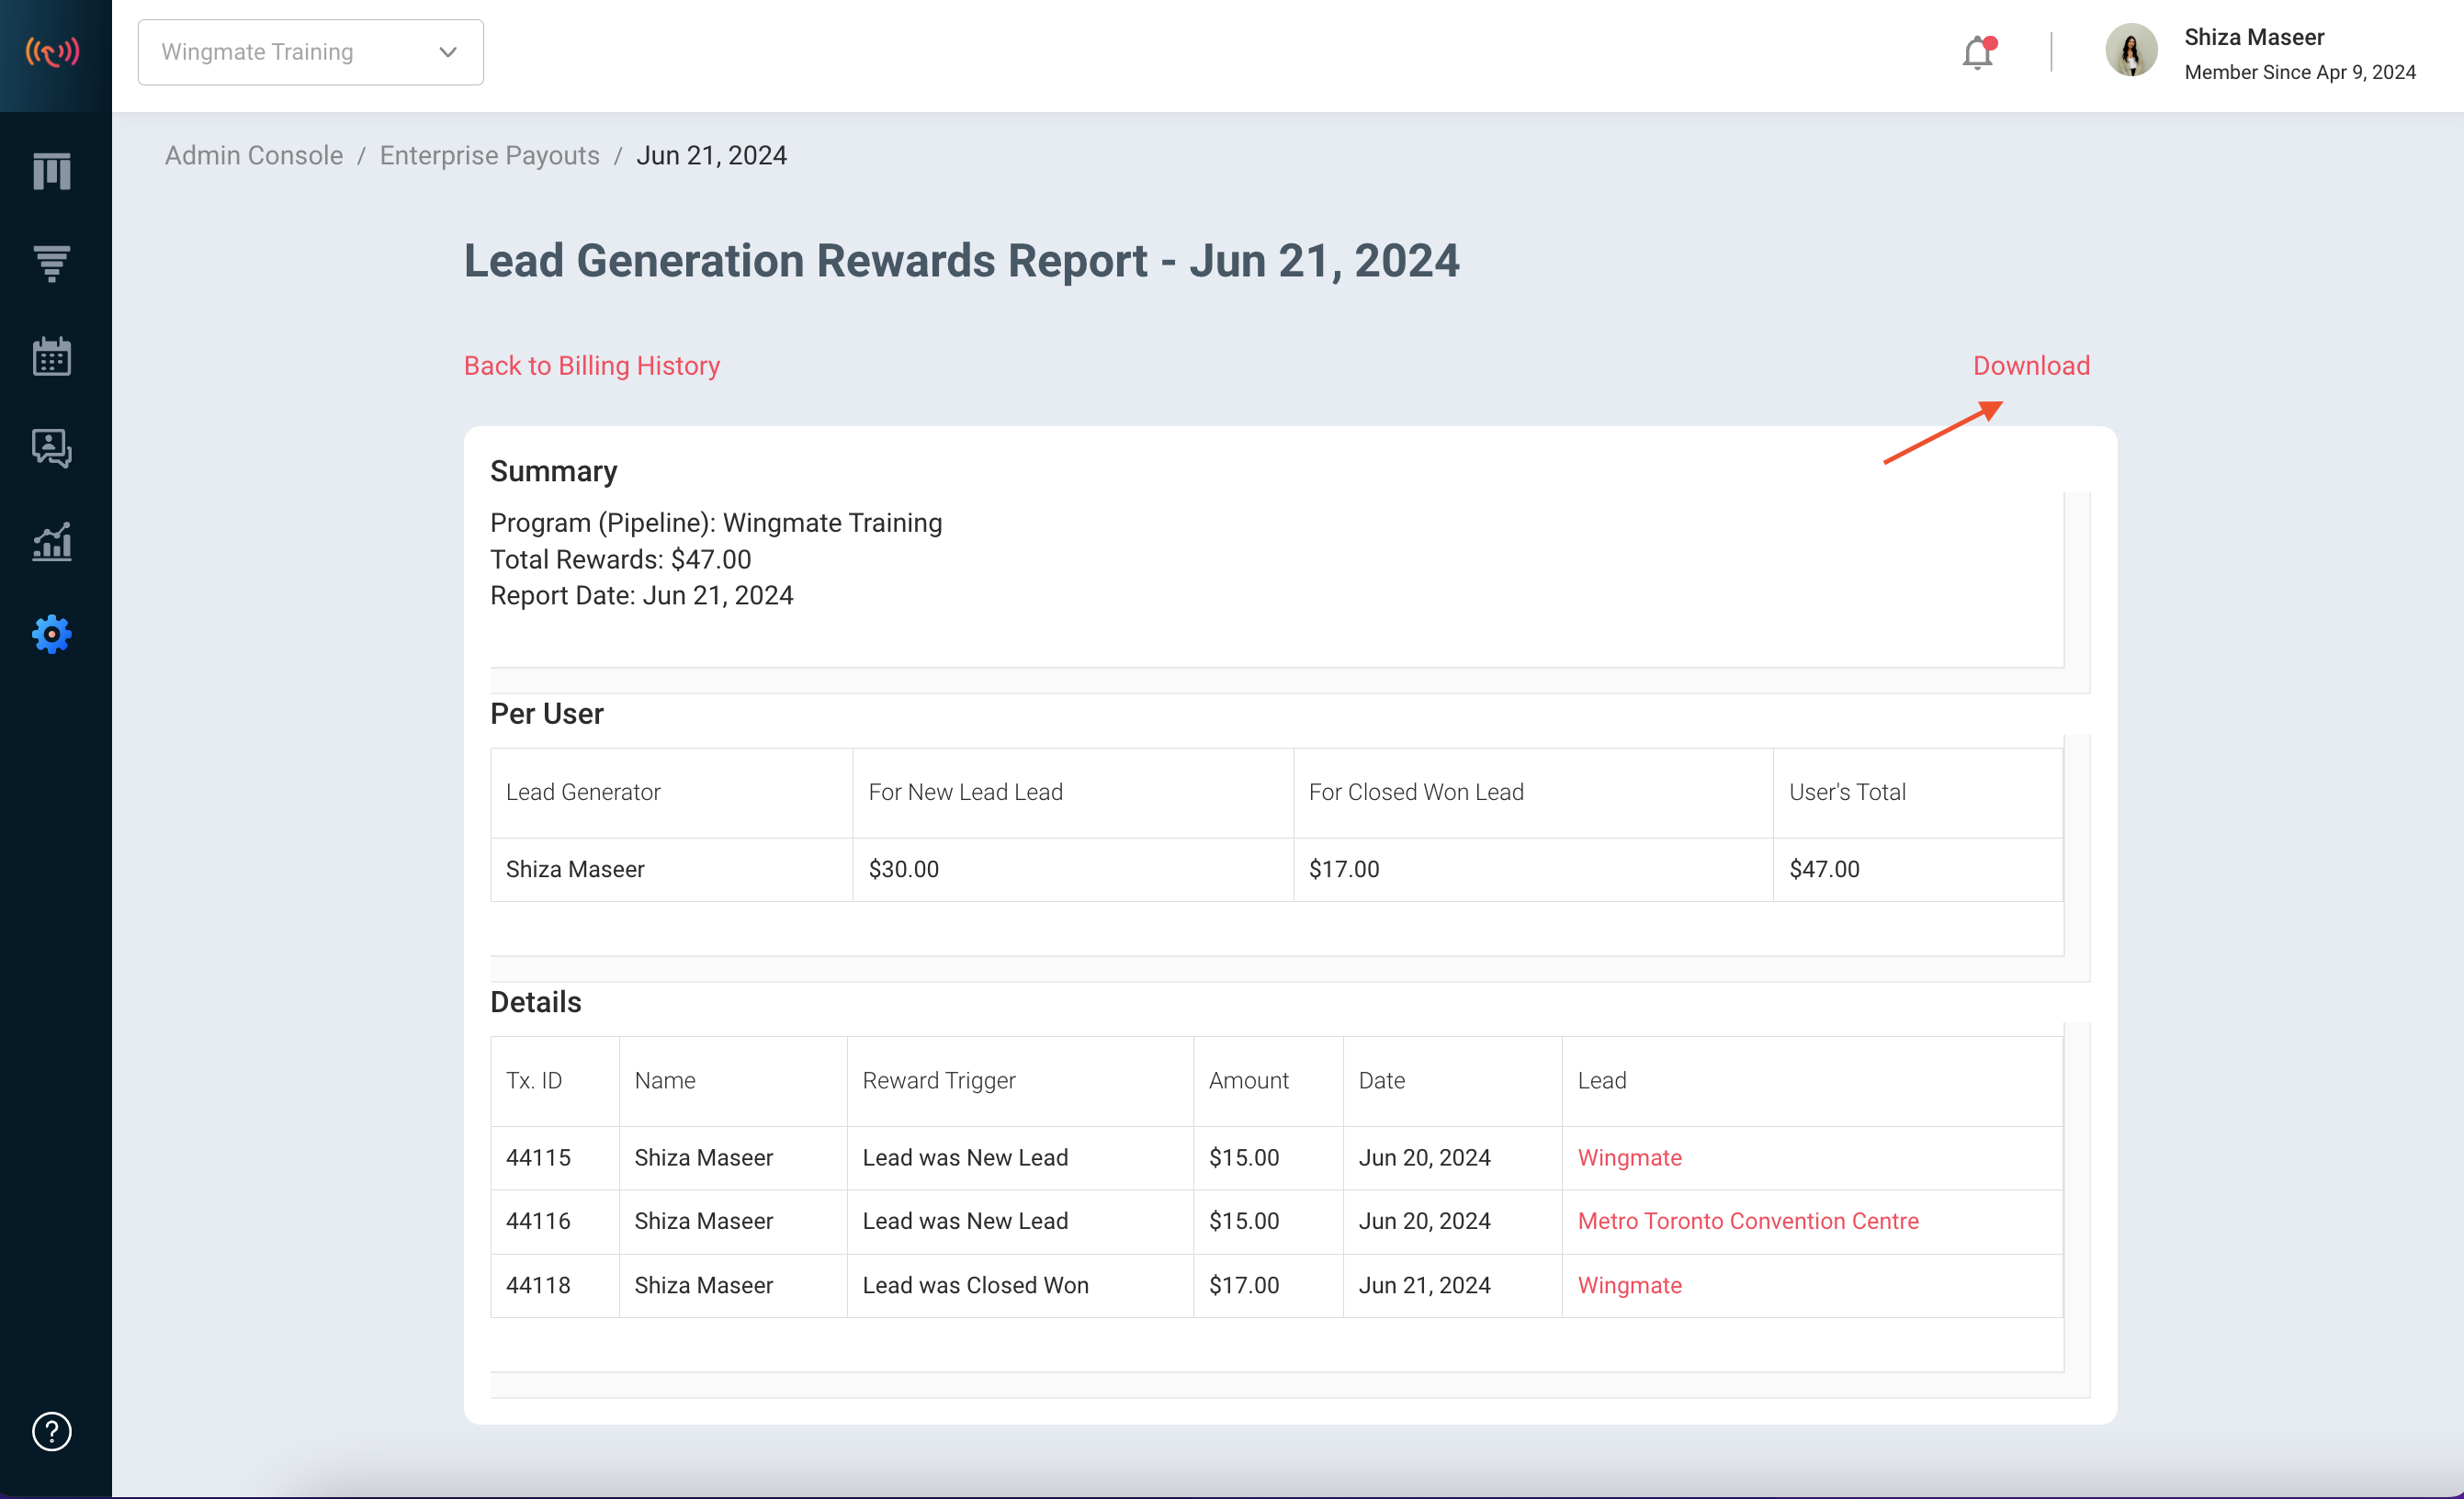
Task: Click the Download link
Action: (x=2031, y=365)
